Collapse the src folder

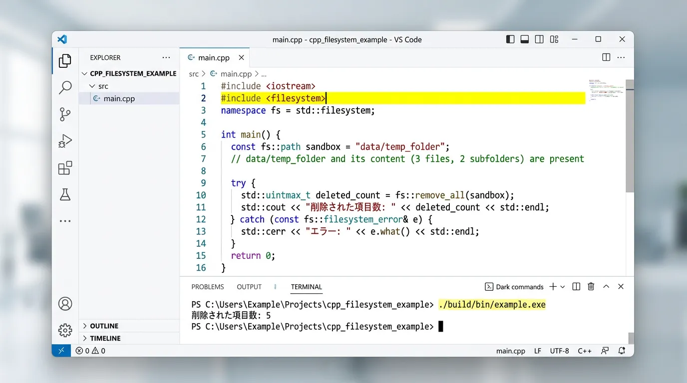(92, 86)
